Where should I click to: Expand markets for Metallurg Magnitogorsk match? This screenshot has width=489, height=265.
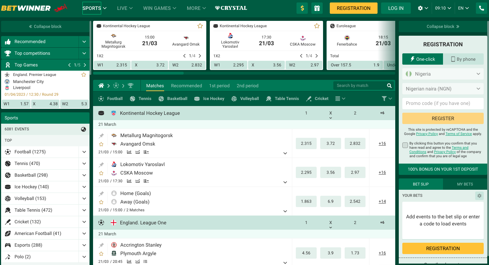coord(285,153)
